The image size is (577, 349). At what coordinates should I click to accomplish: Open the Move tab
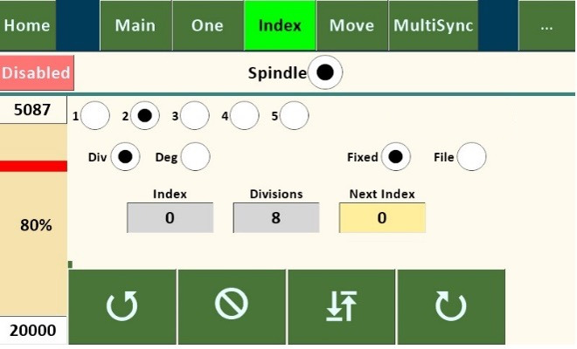[x=351, y=25]
